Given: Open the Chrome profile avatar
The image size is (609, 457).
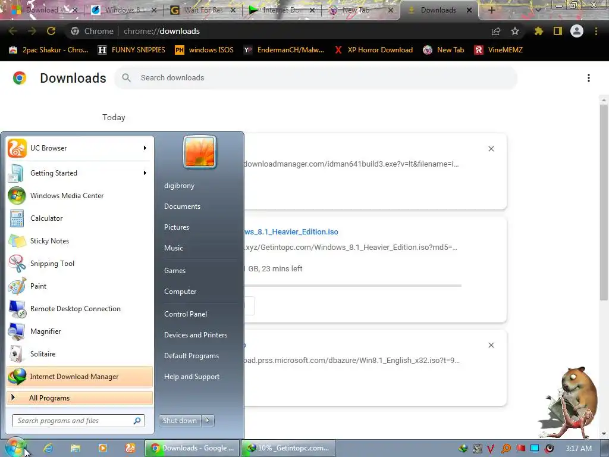Looking at the screenshot, I should (x=577, y=31).
